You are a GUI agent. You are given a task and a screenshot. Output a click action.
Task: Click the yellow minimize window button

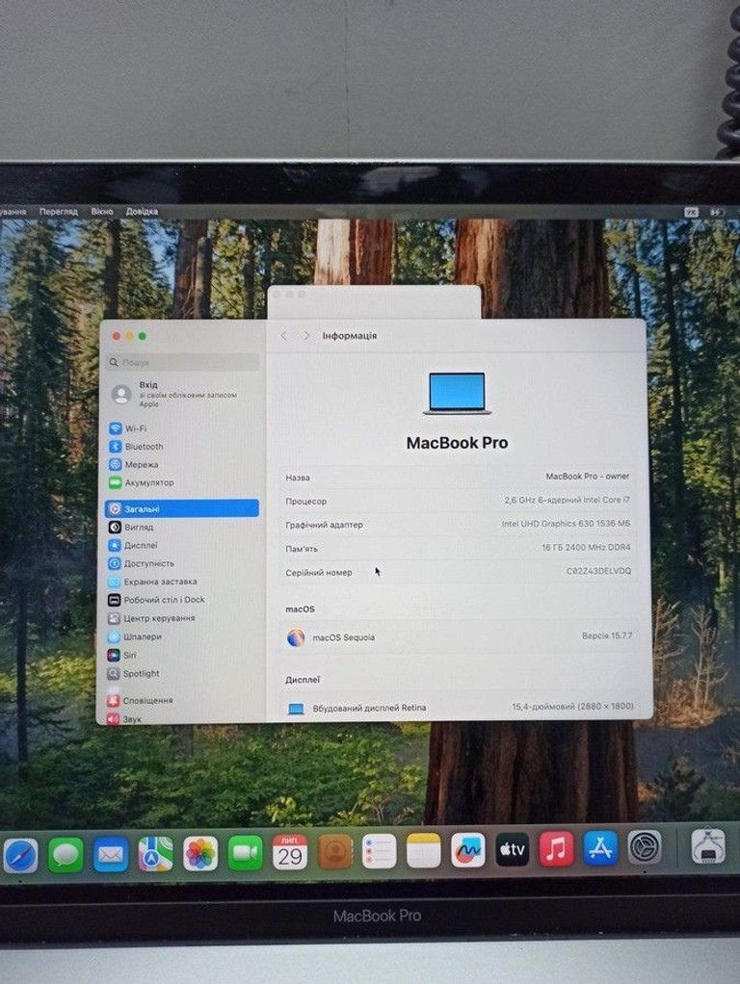(x=129, y=336)
